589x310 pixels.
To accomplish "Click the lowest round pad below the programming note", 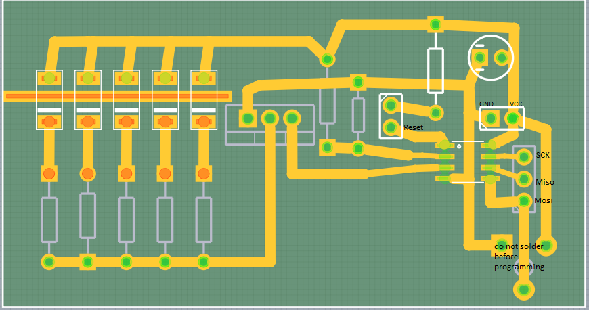I will click(523, 290).
